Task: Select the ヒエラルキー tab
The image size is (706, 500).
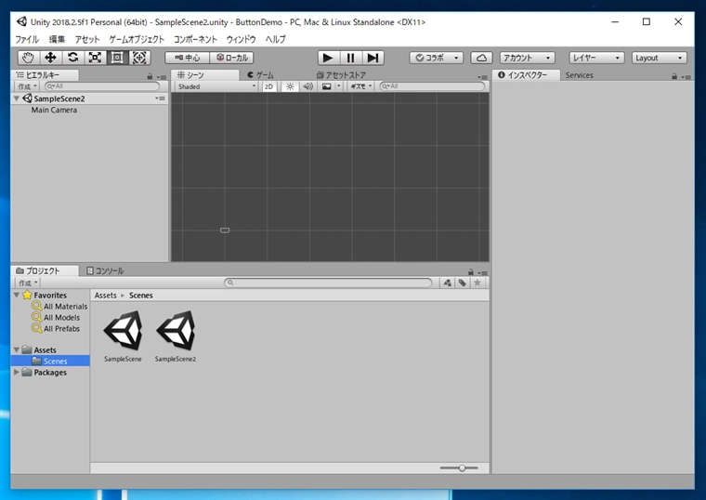Action: pos(45,74)
